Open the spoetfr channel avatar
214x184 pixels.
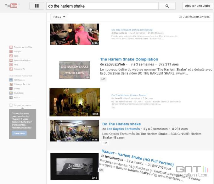11,97
